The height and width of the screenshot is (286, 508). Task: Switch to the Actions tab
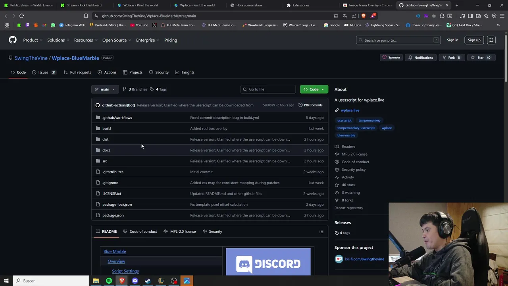pos(107,72)
